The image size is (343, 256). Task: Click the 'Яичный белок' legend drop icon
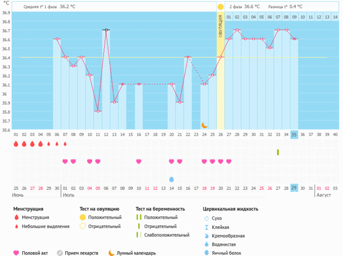point(206,253)
